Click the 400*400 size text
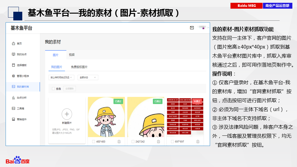 [x=101, y=141]
